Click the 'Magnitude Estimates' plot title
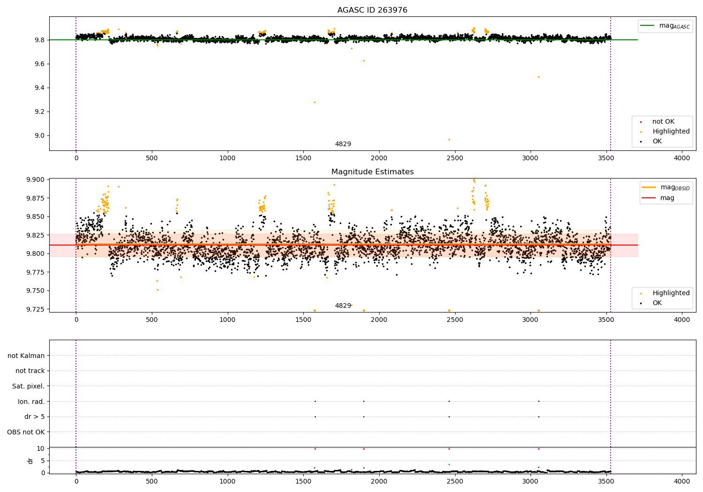The height and width of the screenshot is (492, 703). point(373,172)
